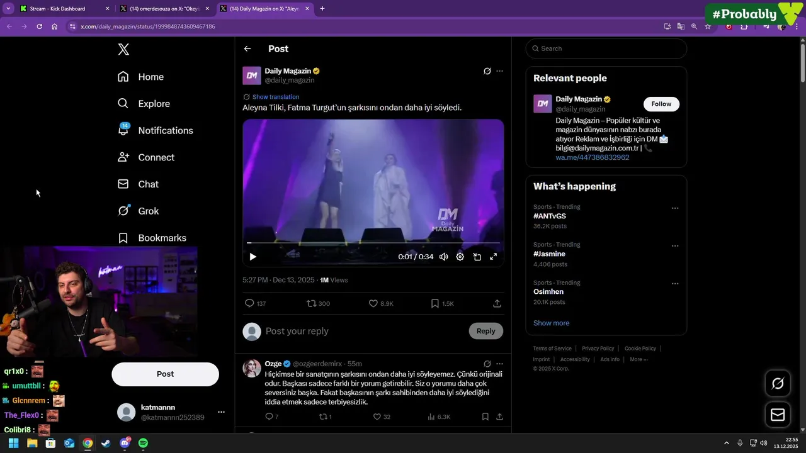Reload the page
Screen dimensions: 806x453
[x=39, y=26]
